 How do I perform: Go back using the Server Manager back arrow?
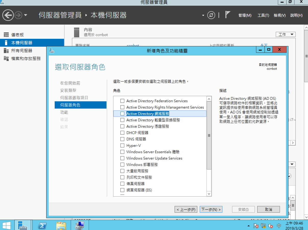pos(8,15)
